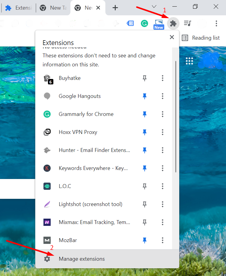
Task: Open more options for Hunter Email Finder
Action: click(x=162, y=150)
